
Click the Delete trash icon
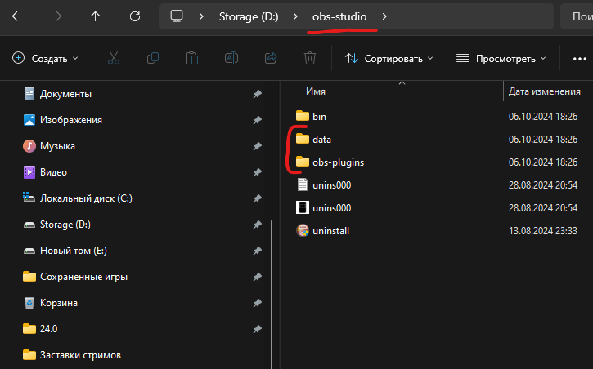coord(310,58)
